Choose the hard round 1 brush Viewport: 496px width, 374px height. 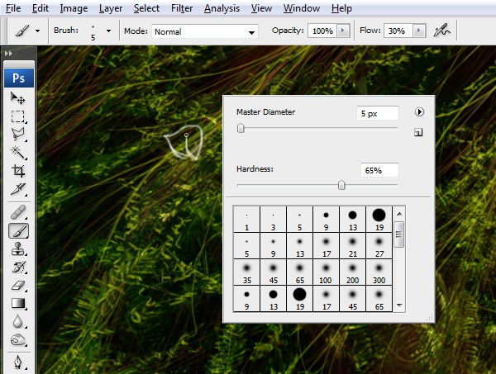coord(246,220)
